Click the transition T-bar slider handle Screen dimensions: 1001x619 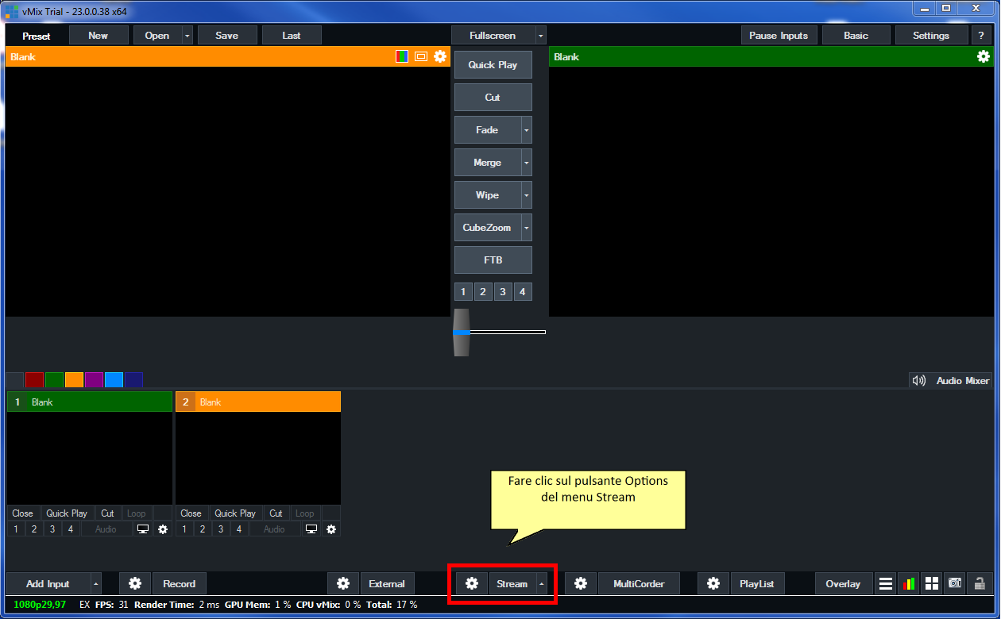461,332
